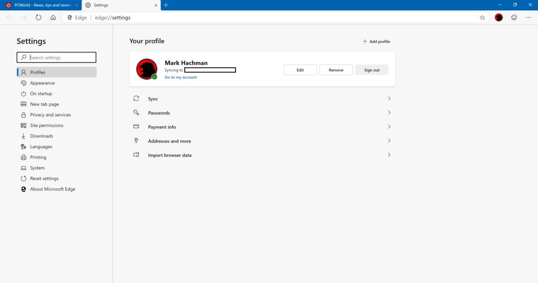This screenshot has width=538, height=283.
Task: Open On startup settings
Action: (41, 94)
